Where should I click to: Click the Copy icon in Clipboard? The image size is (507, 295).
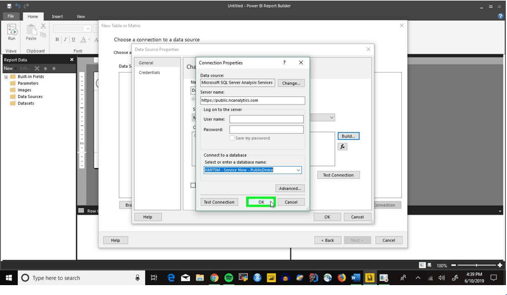43,34
